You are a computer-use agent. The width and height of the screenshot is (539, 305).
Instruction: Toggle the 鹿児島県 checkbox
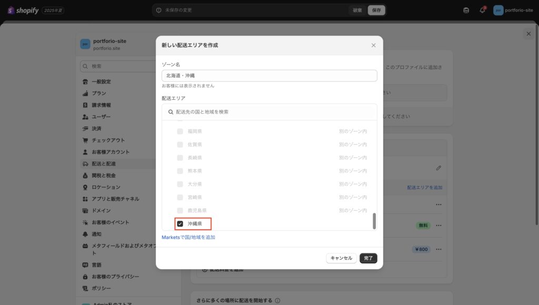coord(180,210)
